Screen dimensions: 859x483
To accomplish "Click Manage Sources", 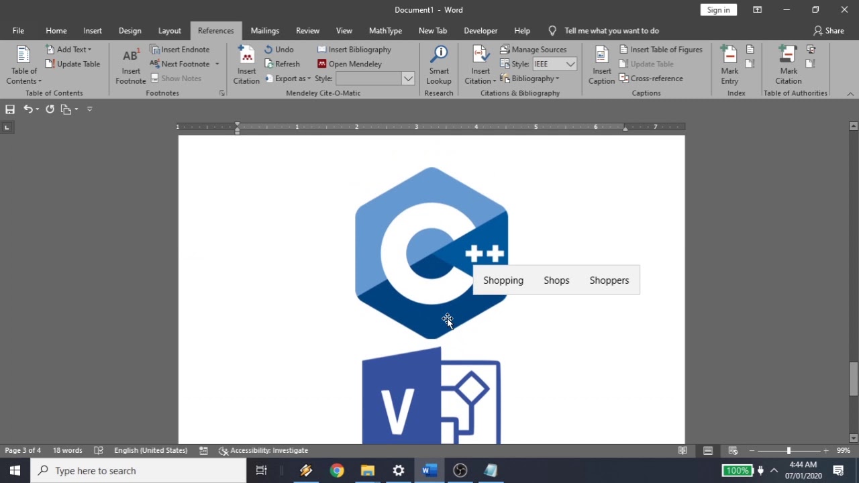I will coord(534,50).
